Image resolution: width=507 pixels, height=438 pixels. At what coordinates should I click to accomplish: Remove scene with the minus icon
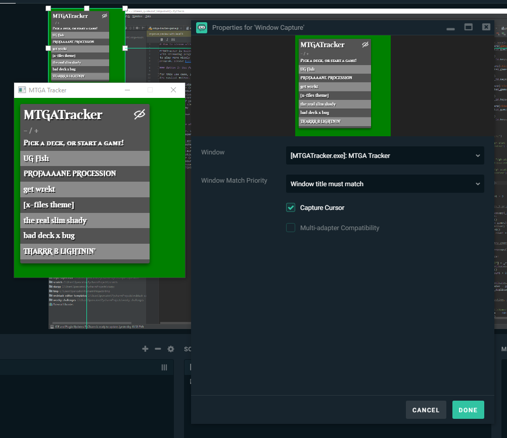tap(158, 349)
